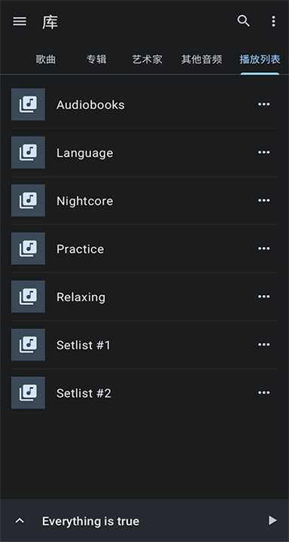Image resolution: width=289 pixels, height=542 pixels.
Task: Switch to the 其他音频 tab
Action: 202,59
